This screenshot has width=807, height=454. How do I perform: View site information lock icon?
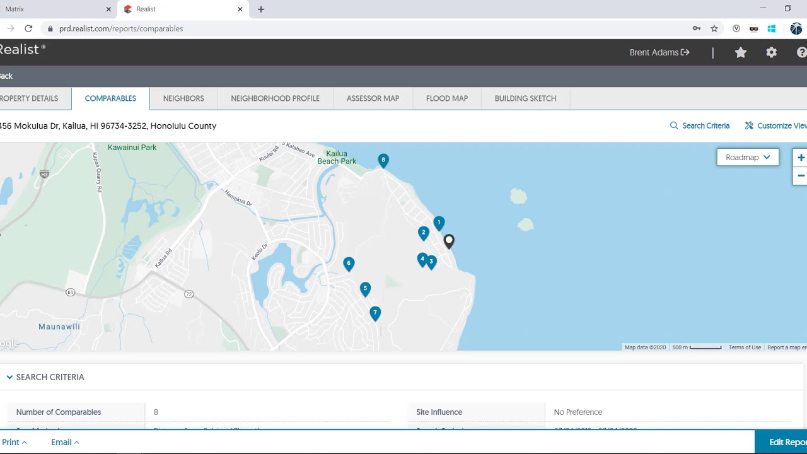click(50, 28)
